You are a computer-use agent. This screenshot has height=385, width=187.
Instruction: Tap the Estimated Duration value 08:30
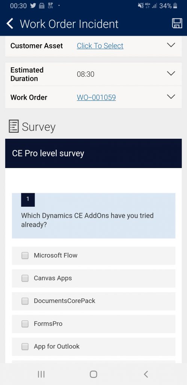click(x=86, y=74)
